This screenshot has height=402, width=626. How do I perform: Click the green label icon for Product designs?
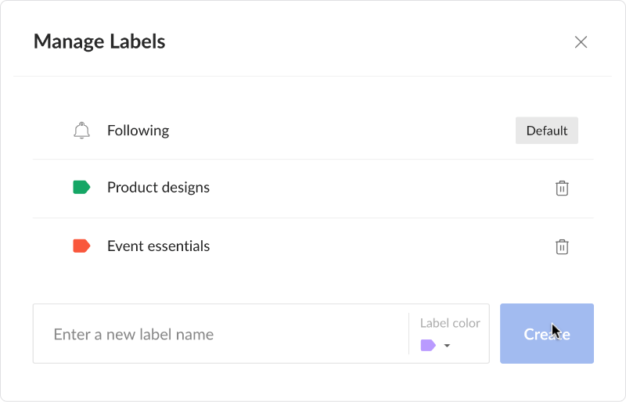click(81, 188)
